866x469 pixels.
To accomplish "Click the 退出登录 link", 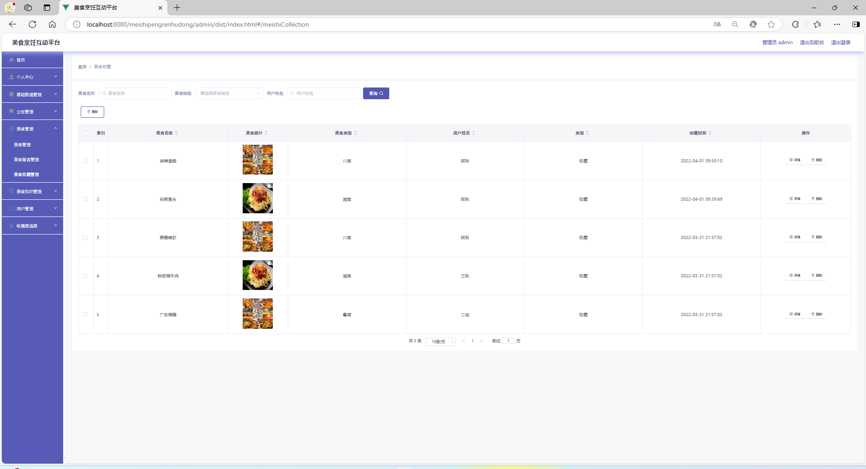I will [x=841, y=42].
